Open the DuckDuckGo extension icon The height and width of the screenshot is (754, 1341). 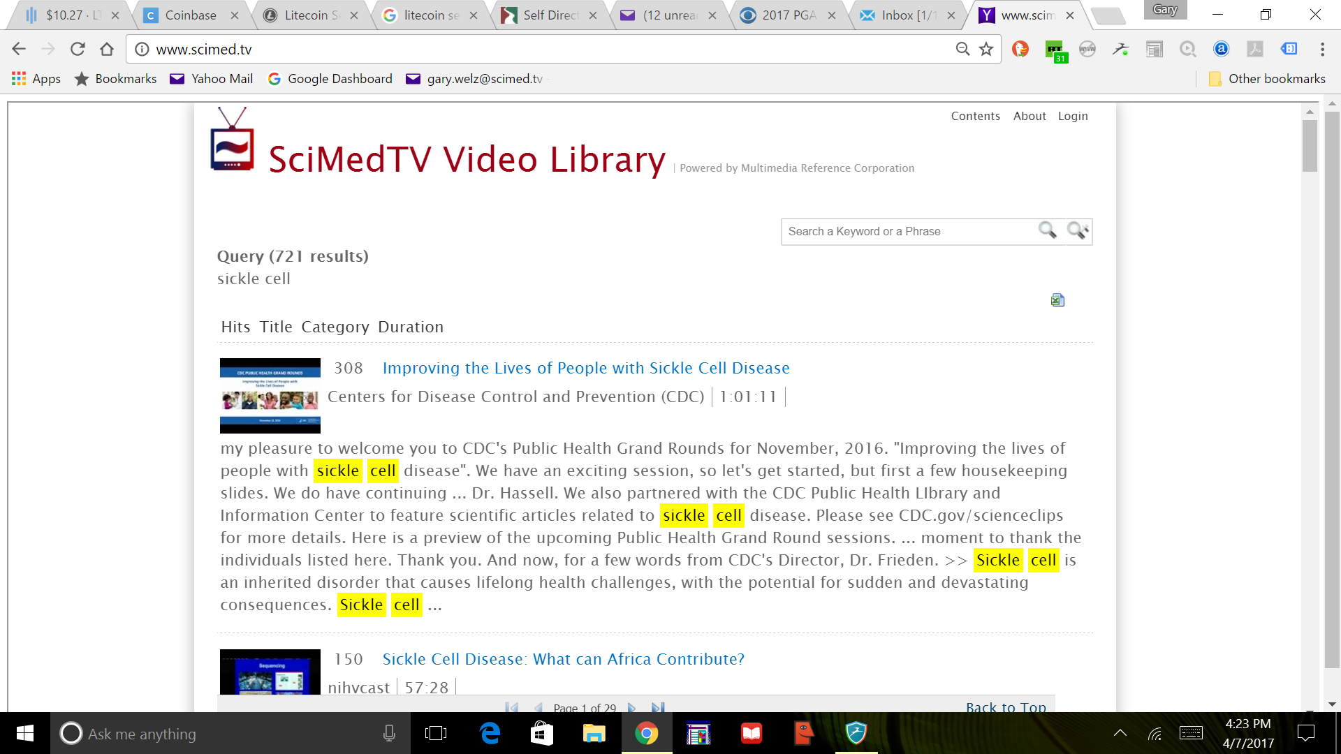click(x=1020, y=49)
